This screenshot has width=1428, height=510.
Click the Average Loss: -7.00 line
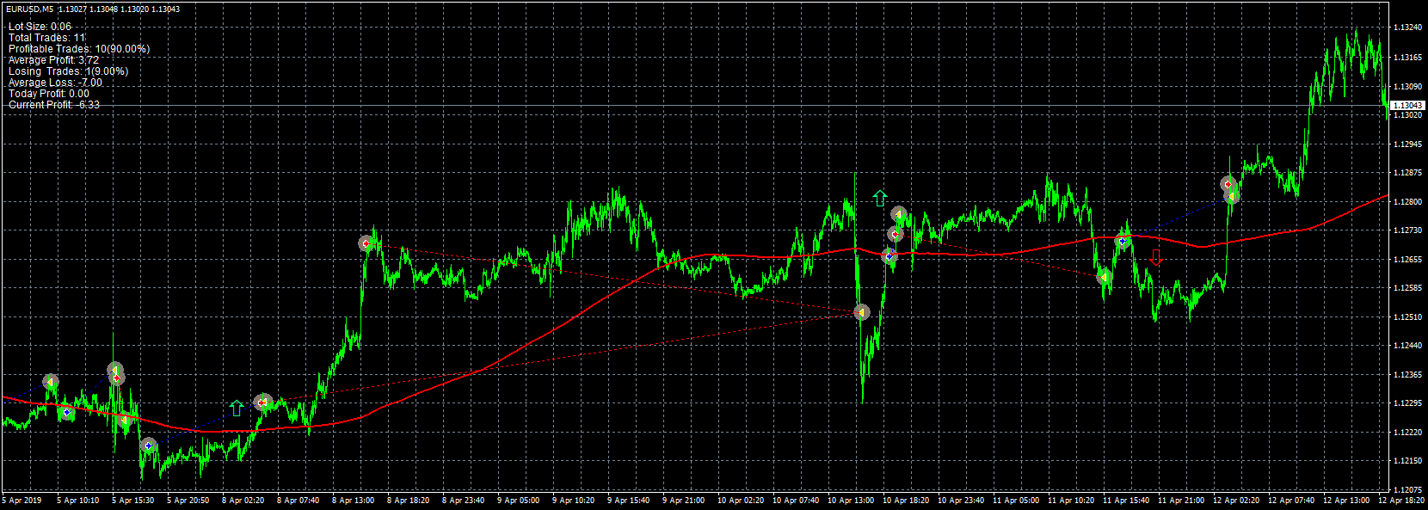(55, 83)
